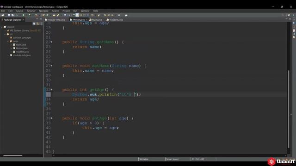Image resolution: width=296 pixels, height=166 pixels.
Task: Click the Open Type toolbar icon
Action: (x=54, y=15)
